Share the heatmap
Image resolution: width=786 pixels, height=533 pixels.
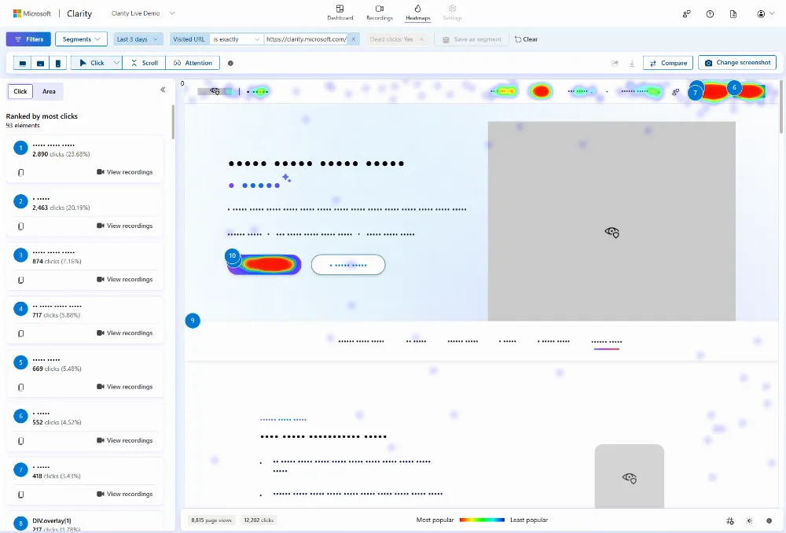click(x=615, y=63)
